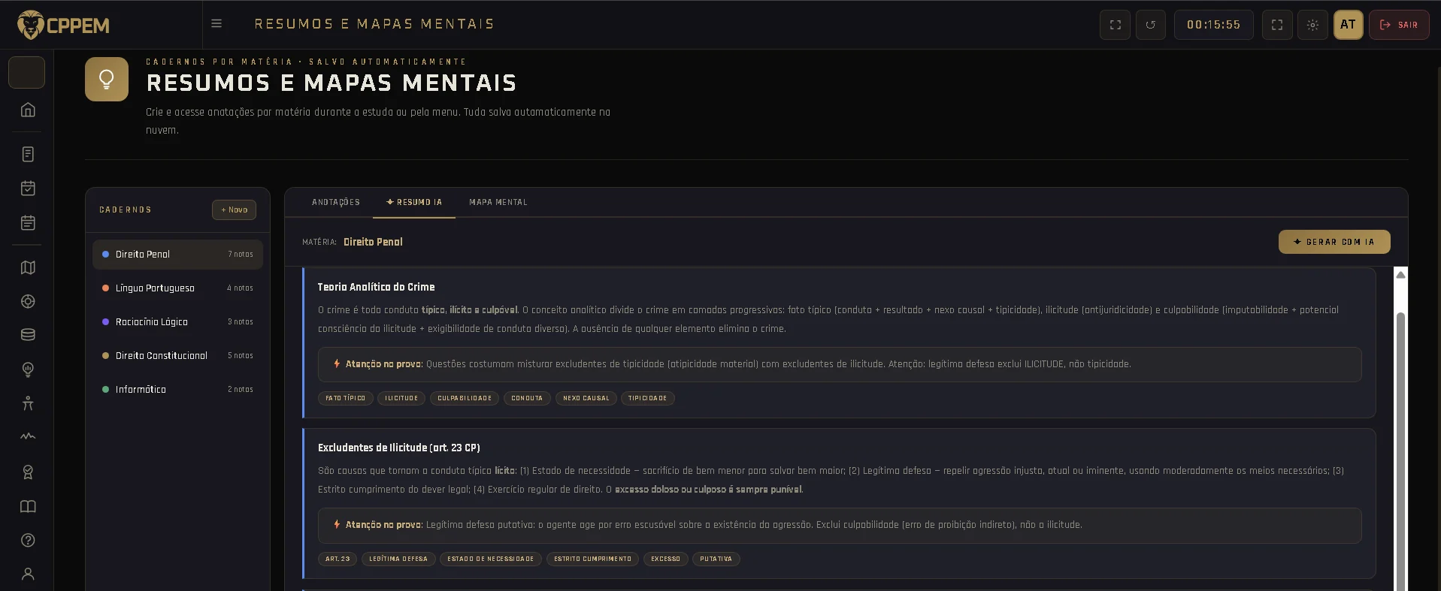The width and height of the screenshot is (1441, 591).
Task: Click the CULPABILIDADE tag
Action: pos(465,399)
